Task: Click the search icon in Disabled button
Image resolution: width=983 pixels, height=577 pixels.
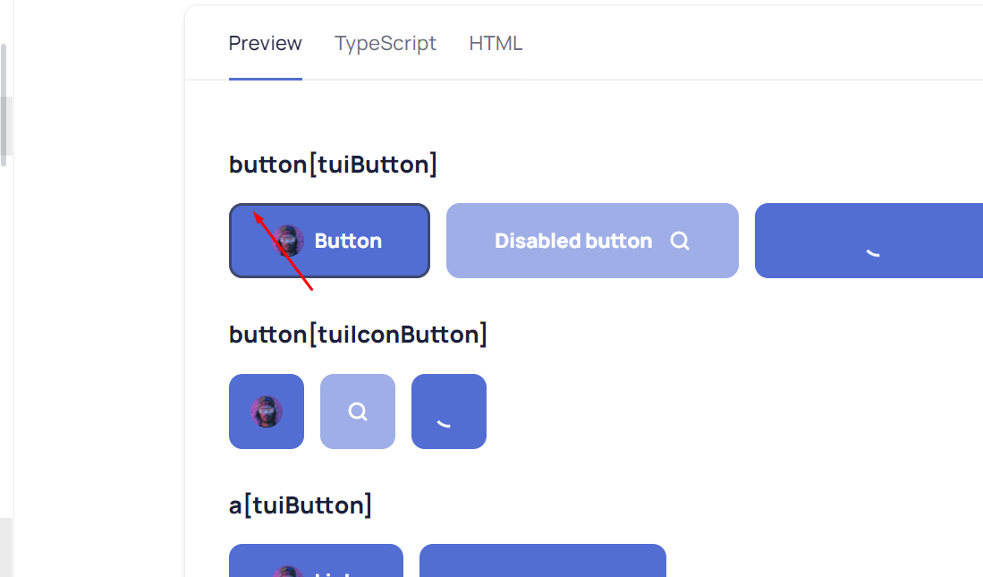Action: [680, 241]
